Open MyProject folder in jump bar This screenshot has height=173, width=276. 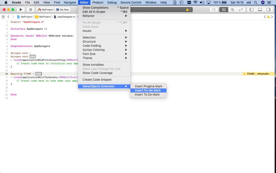coord(43,17)
